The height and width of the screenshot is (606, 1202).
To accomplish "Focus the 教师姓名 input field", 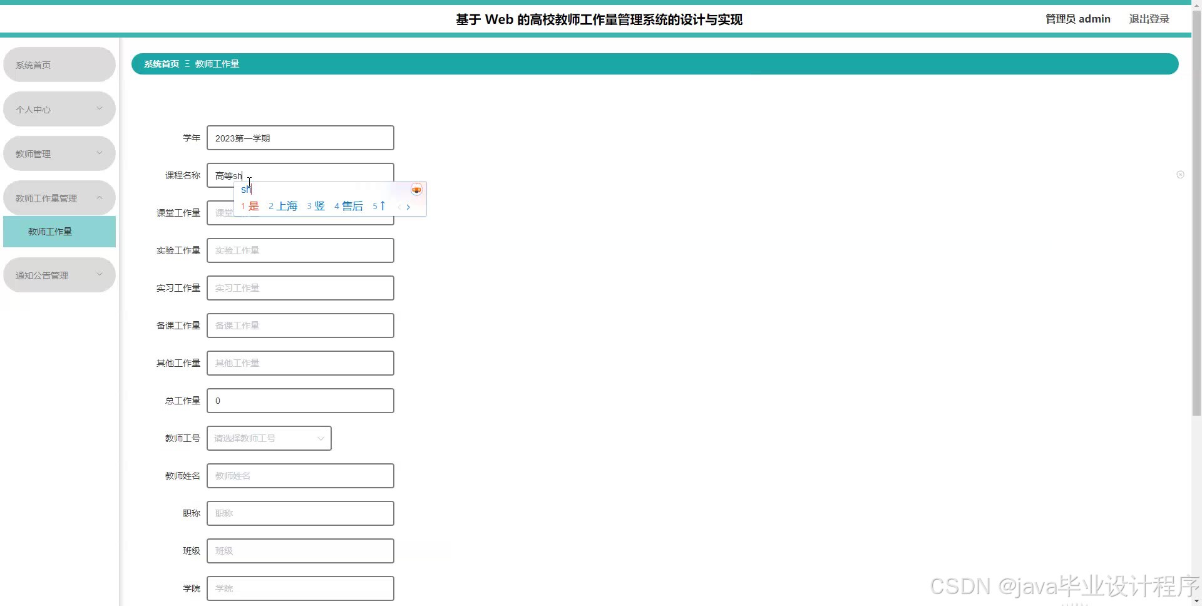I will tap(300, 476).
